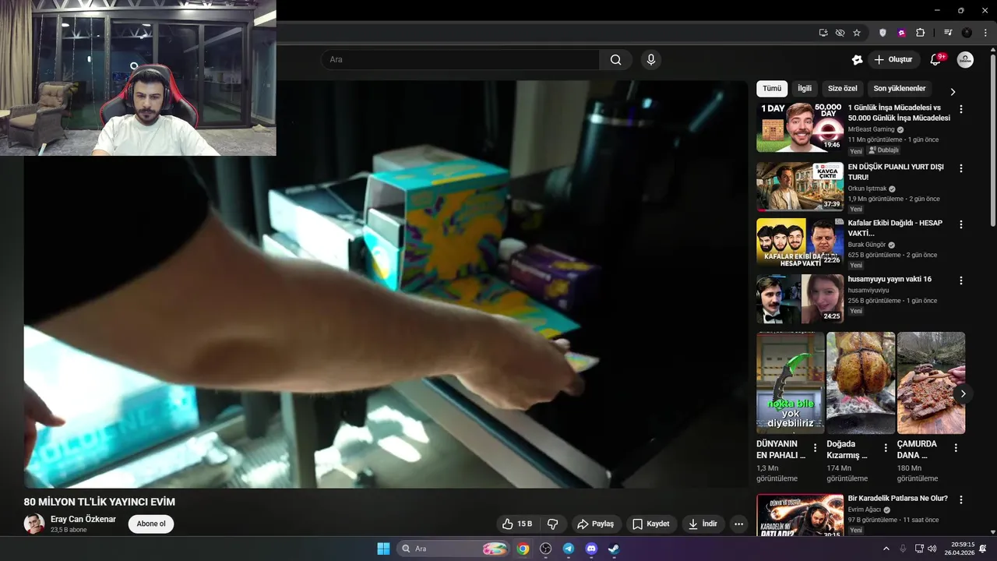Open Steam from taskbar

click(614, 549)
